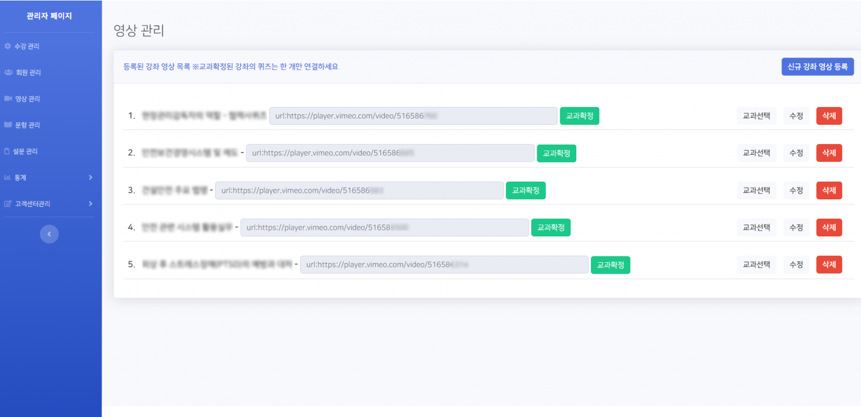
Task: Expand the 고객센터관리 submenu chevron
Action: pos(90,204)
